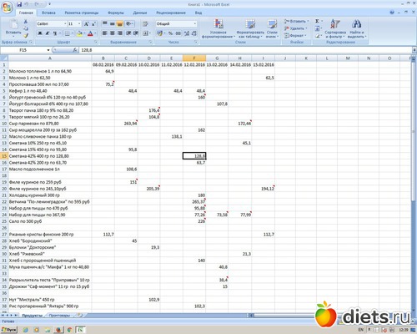Click the Пуск start button
Viewport: 417px width, 334px height.
coord(9,330)
